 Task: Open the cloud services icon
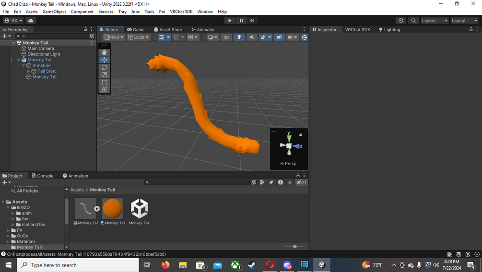coord(31,21)
